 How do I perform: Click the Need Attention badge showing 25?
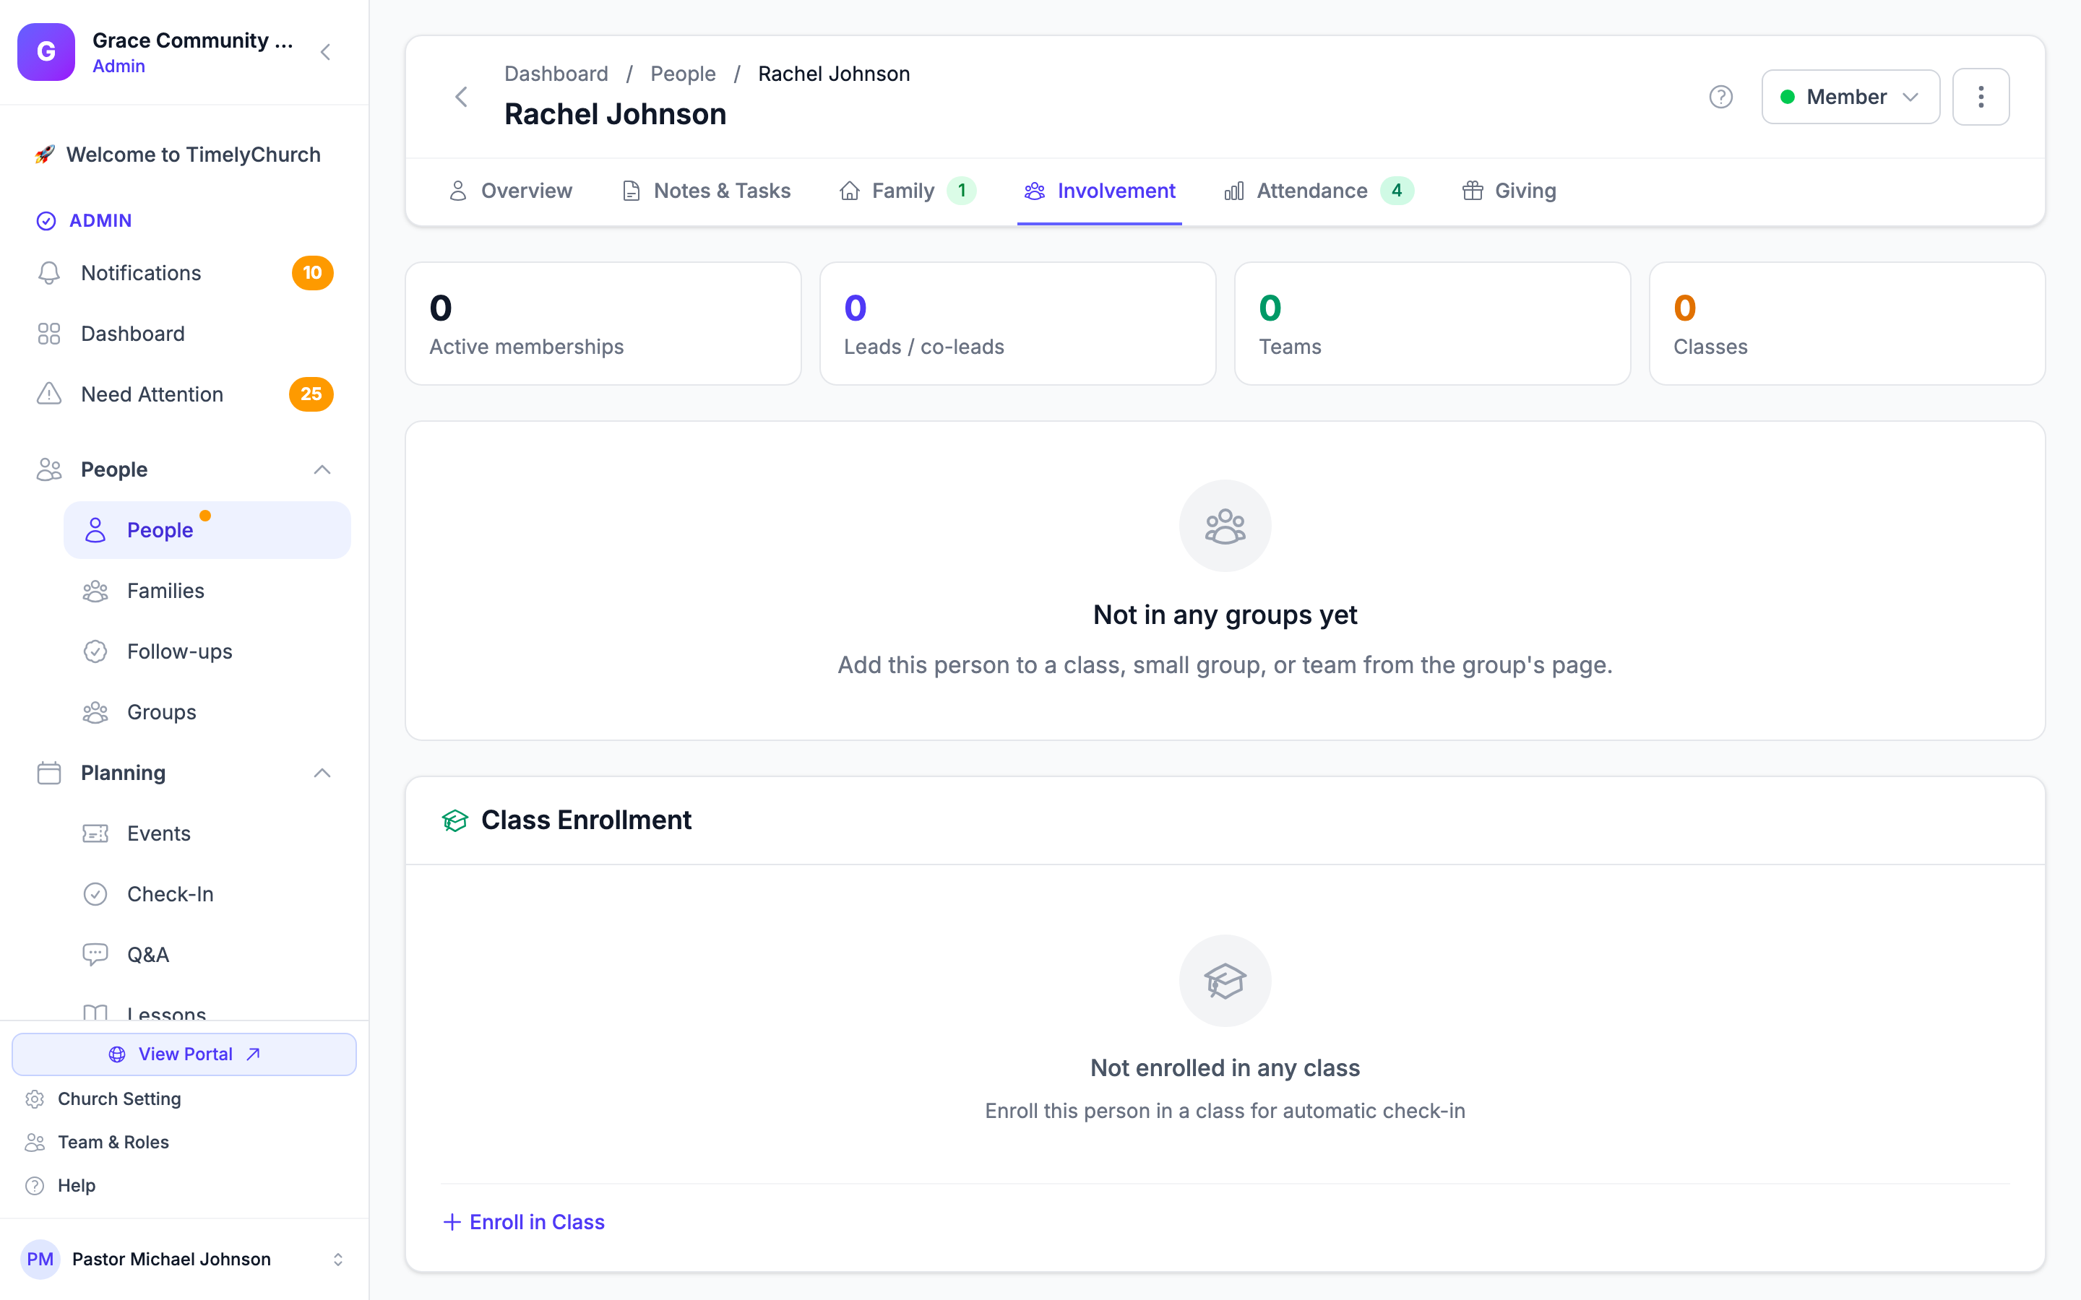[311, 394]
